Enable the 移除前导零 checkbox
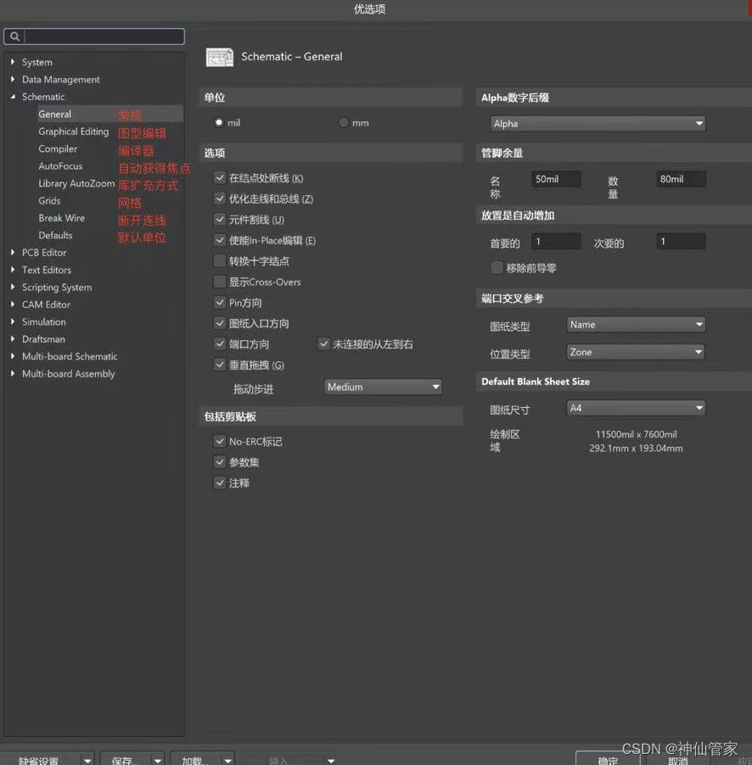This screenshot has height=765, width=752. click(497, 268)
